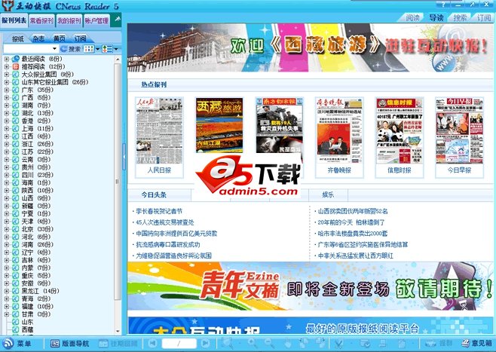Open headline 李长春祝贺记者节

[159, 211]
